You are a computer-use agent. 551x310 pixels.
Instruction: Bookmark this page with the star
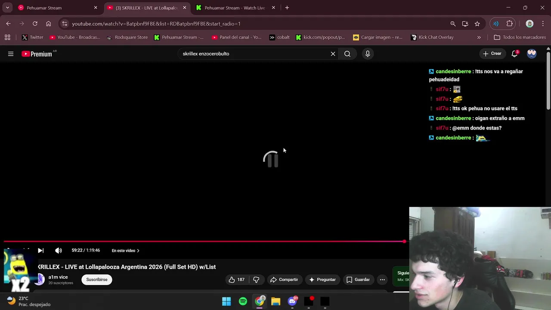(477, 24)
